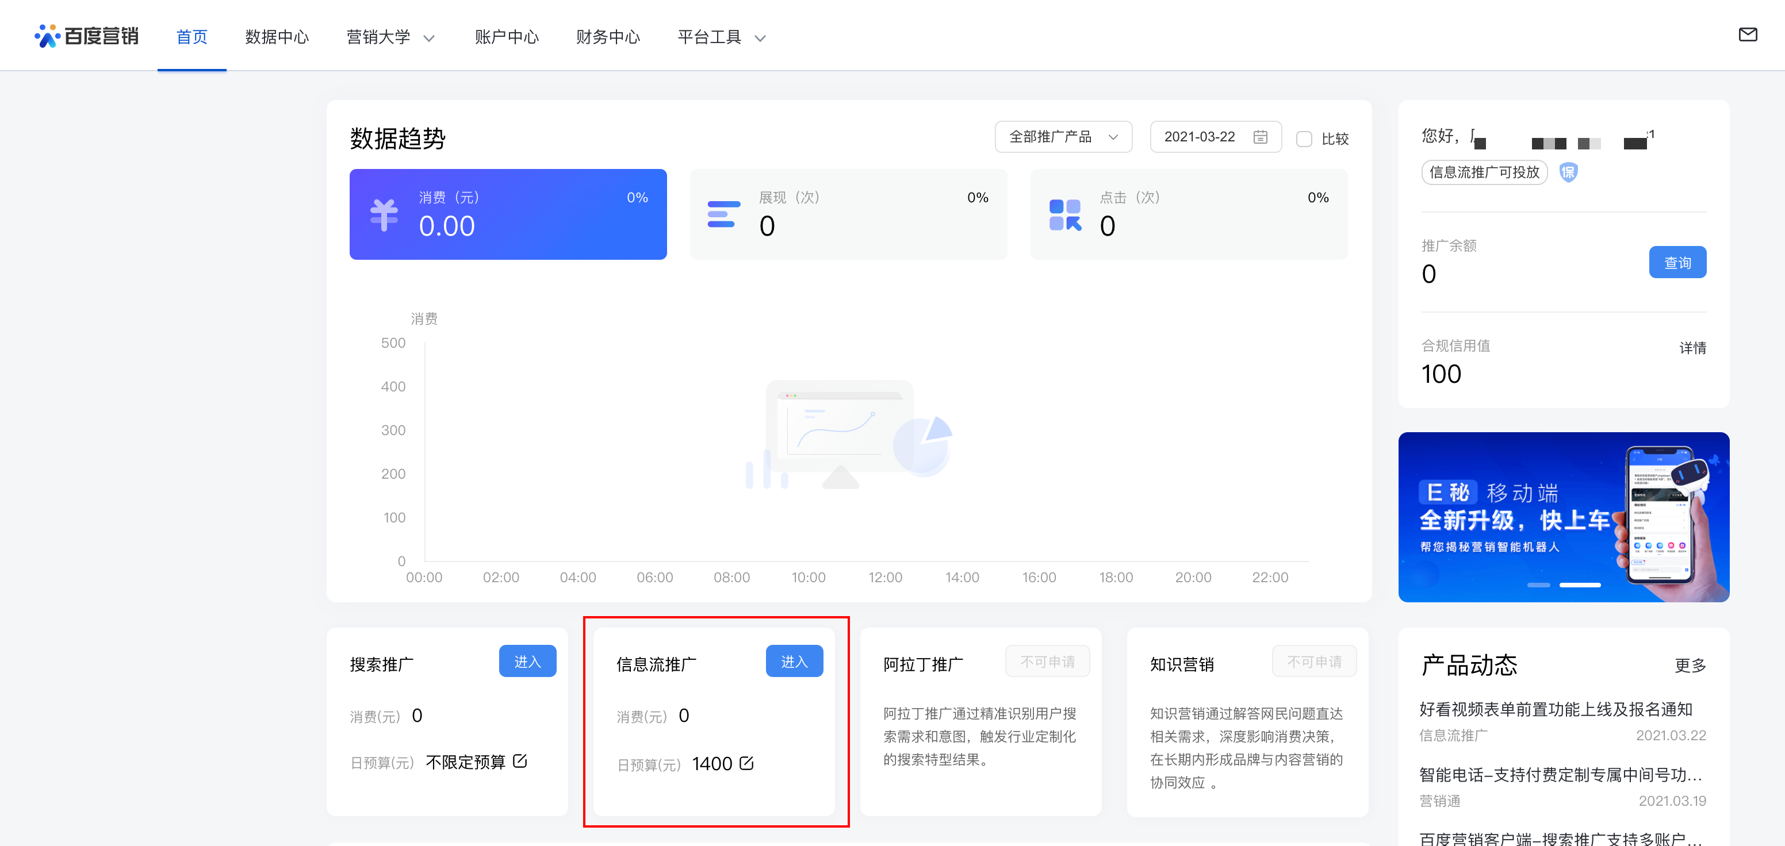1785x846 pixels.
Task: Click 不限定预算 budget value
Action: (466, 762)
